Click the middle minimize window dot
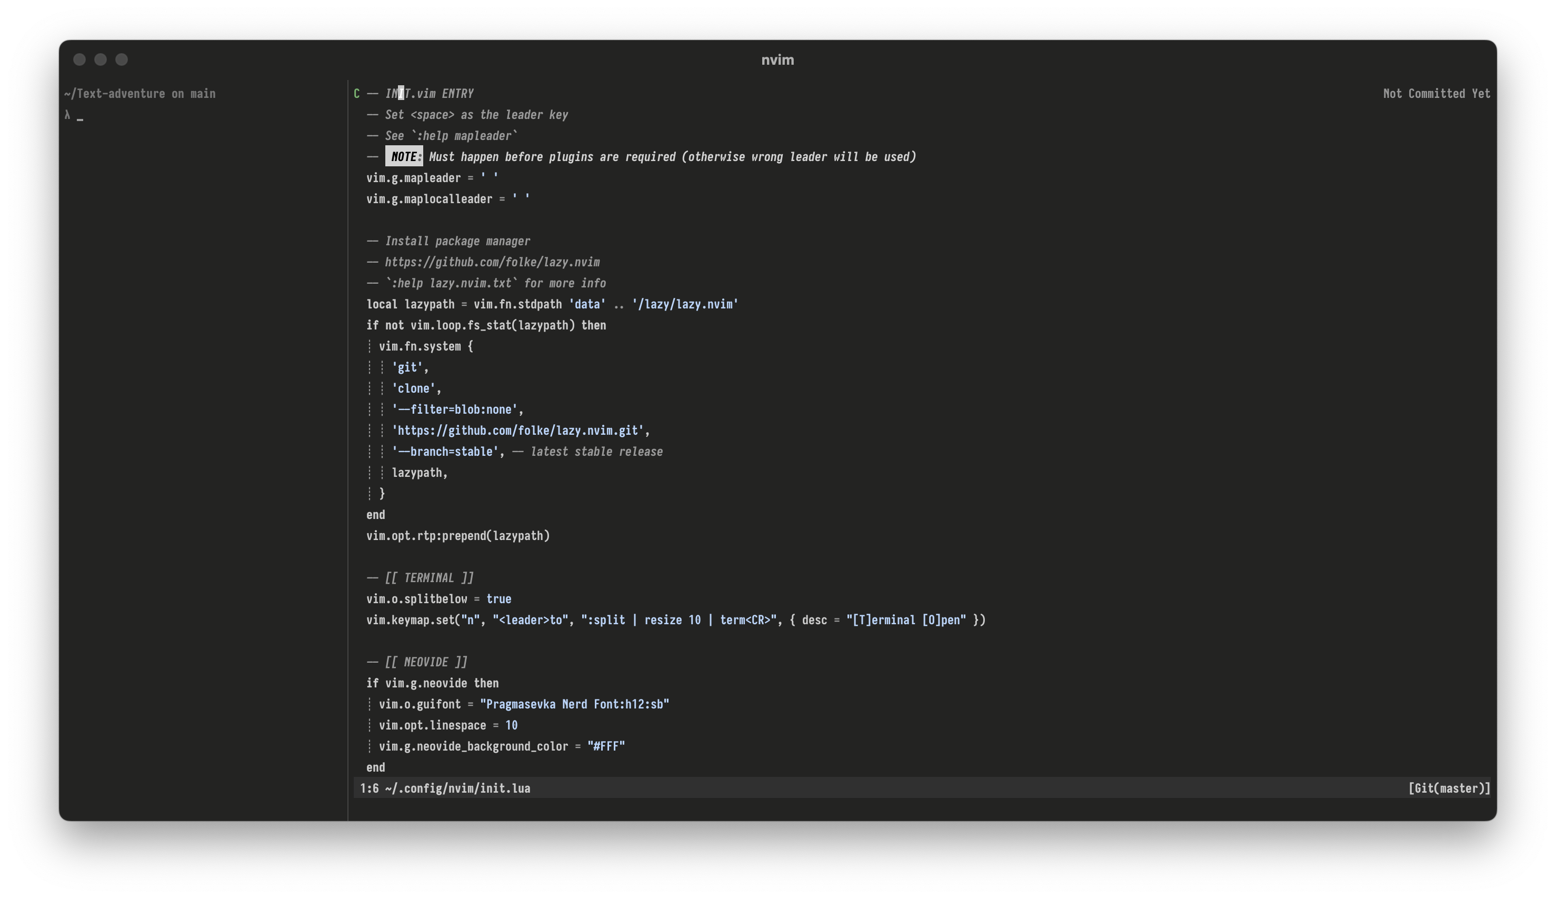Image resolution: width=1556 pixels, height=899 pixels. click(x=101, y=59)
